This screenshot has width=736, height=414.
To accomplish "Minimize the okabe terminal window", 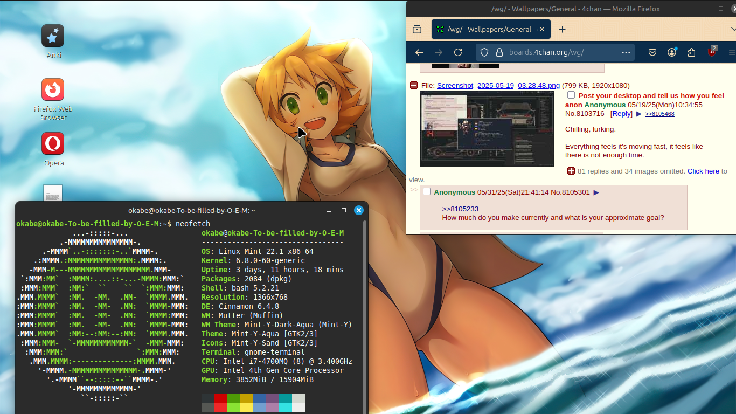I will click(329, 210).
